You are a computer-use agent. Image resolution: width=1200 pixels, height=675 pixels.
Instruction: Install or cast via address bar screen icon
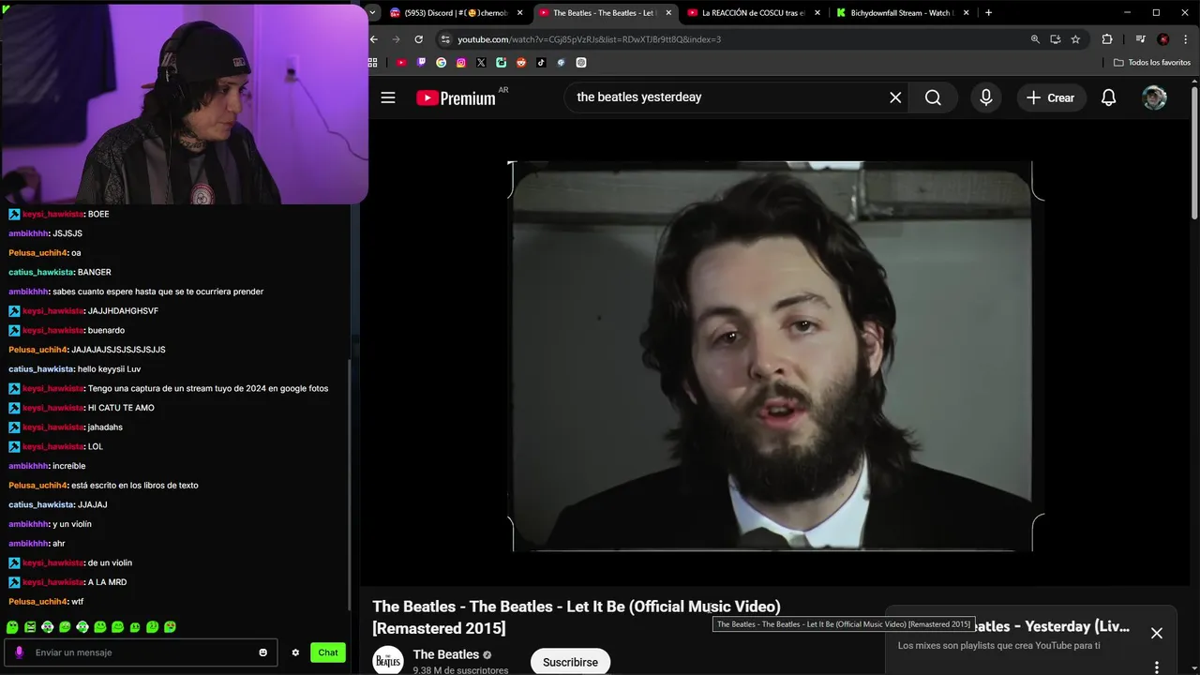click(x=1056, y=39)
